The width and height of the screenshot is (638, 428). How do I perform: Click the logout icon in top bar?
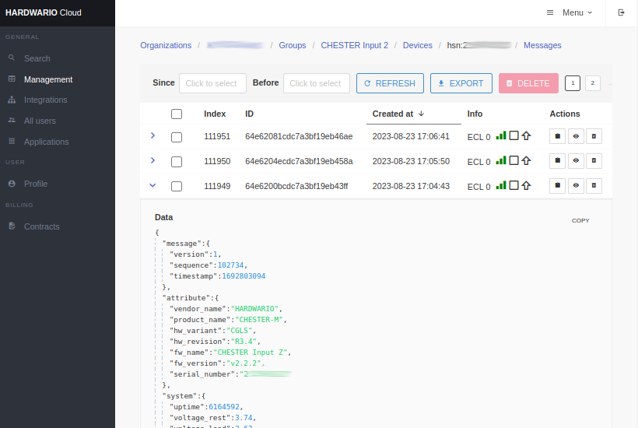click(x=621, y=12)
